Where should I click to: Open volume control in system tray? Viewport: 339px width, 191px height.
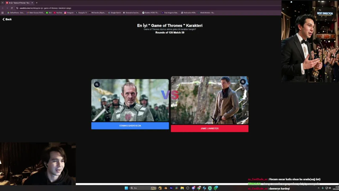pos(330,188)
